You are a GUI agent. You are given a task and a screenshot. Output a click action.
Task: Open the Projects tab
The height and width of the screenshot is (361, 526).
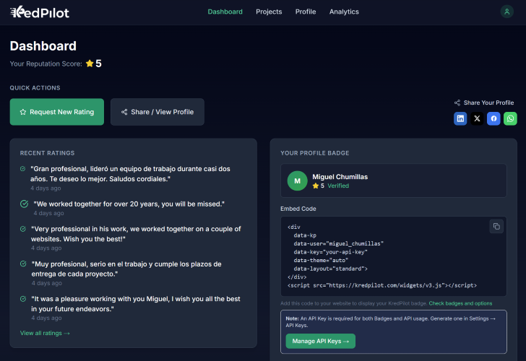tap(269, 12)
